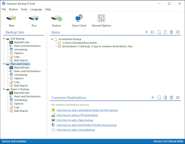Click link to add CD/DVD/Blu-Ray burning
The image size is (185, 144).
86,125
